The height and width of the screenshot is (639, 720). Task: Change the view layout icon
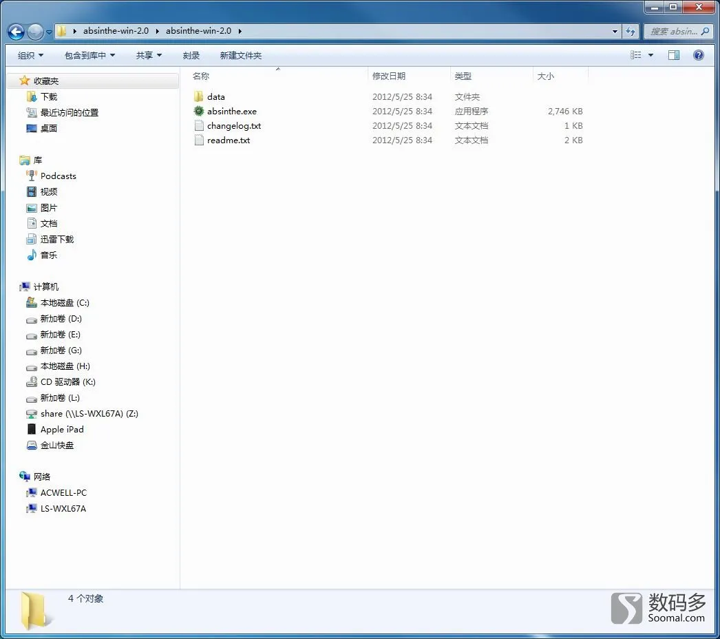point(636,55)
